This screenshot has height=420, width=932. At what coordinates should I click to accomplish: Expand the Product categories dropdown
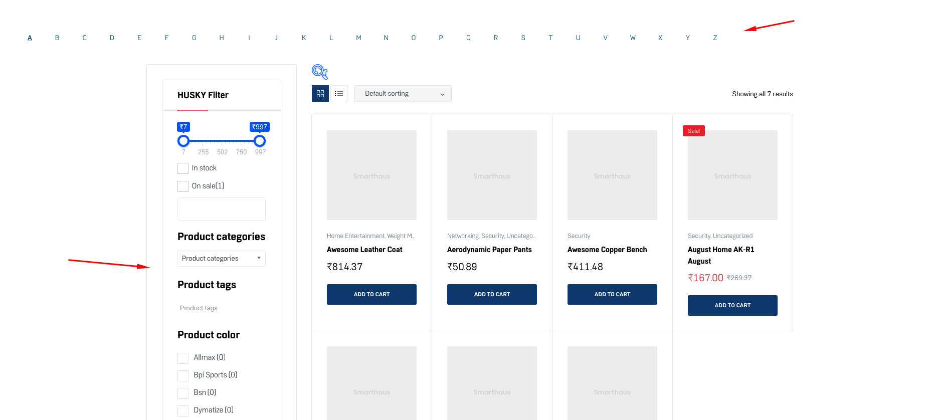point(222,259)
